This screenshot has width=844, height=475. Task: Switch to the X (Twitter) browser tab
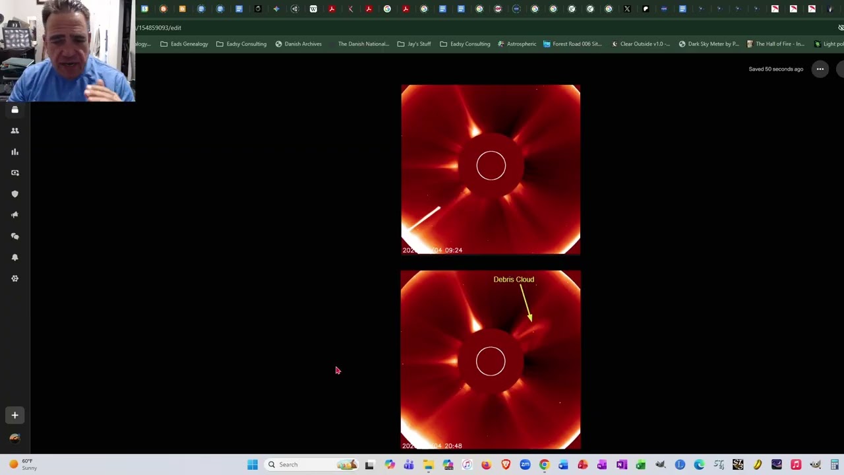[627, 9]
